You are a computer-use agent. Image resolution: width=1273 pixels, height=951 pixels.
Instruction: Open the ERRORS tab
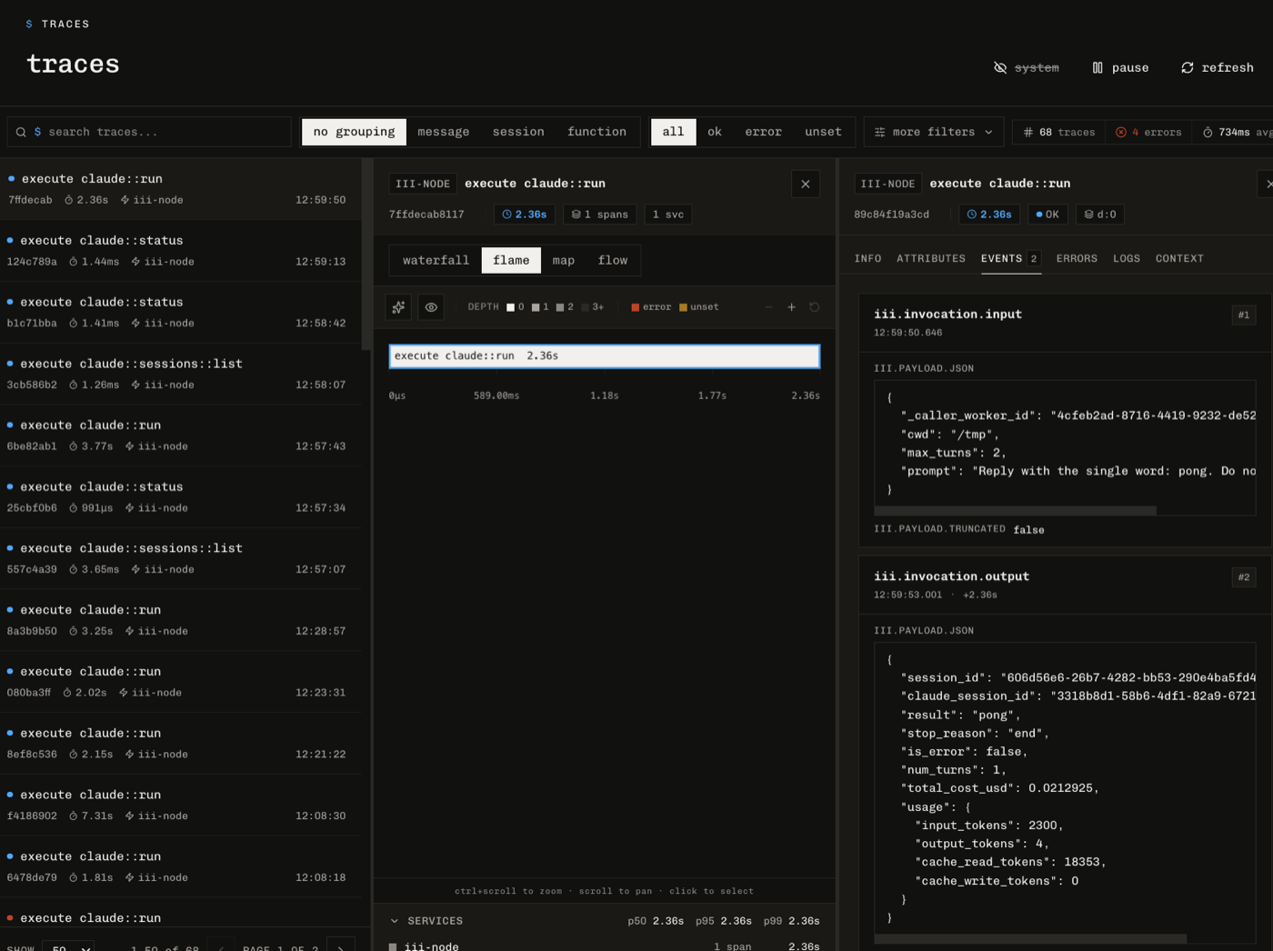click(x=1077, y=259)
